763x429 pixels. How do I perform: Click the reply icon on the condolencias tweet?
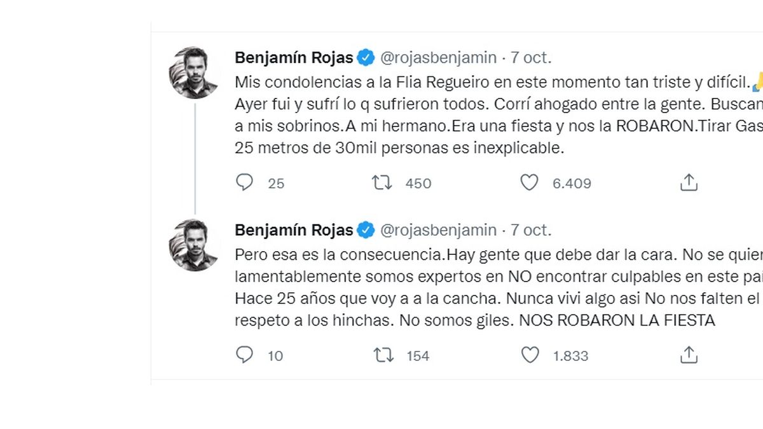[x=245, y=183]
